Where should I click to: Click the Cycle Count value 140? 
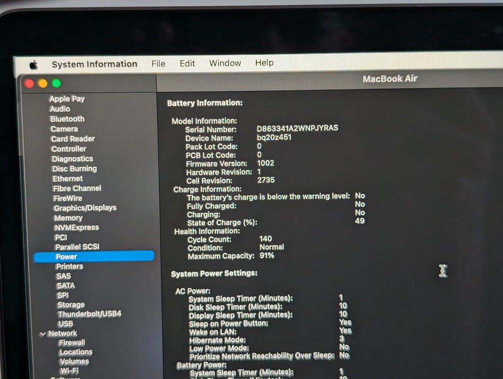tap(266, 239)
